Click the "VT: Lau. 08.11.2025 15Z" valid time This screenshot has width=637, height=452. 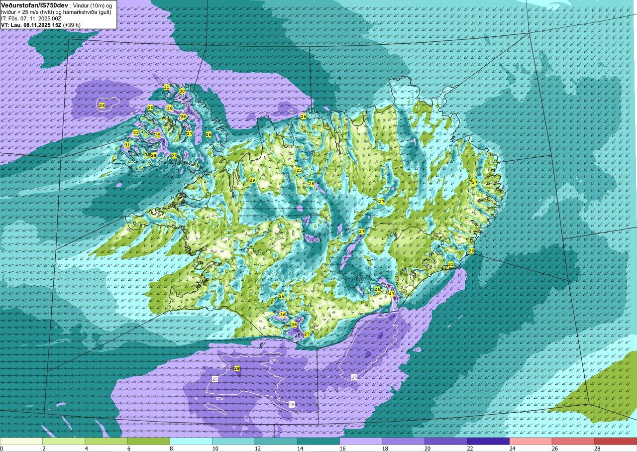click(x=31, y=24)
